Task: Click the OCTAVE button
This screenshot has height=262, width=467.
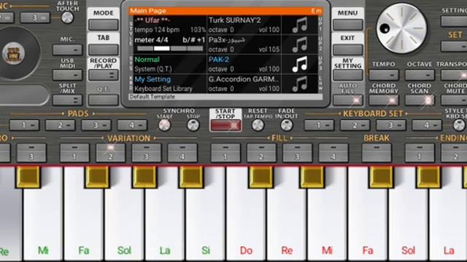Action: pyautogui.click(x=419, y=75)
